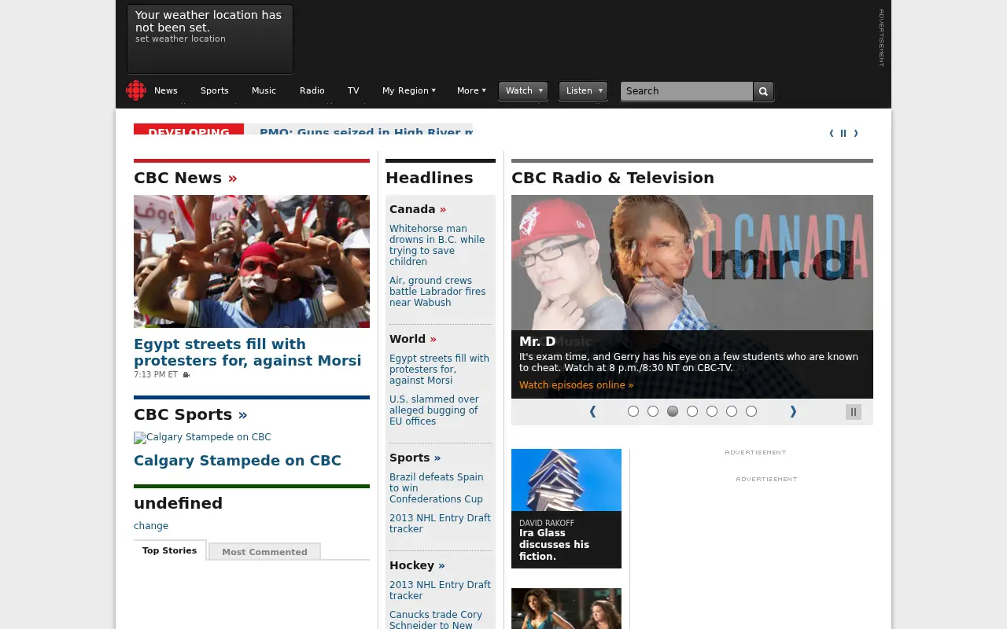
Task: Click the Search input field
Action: (x=687, y=91)
